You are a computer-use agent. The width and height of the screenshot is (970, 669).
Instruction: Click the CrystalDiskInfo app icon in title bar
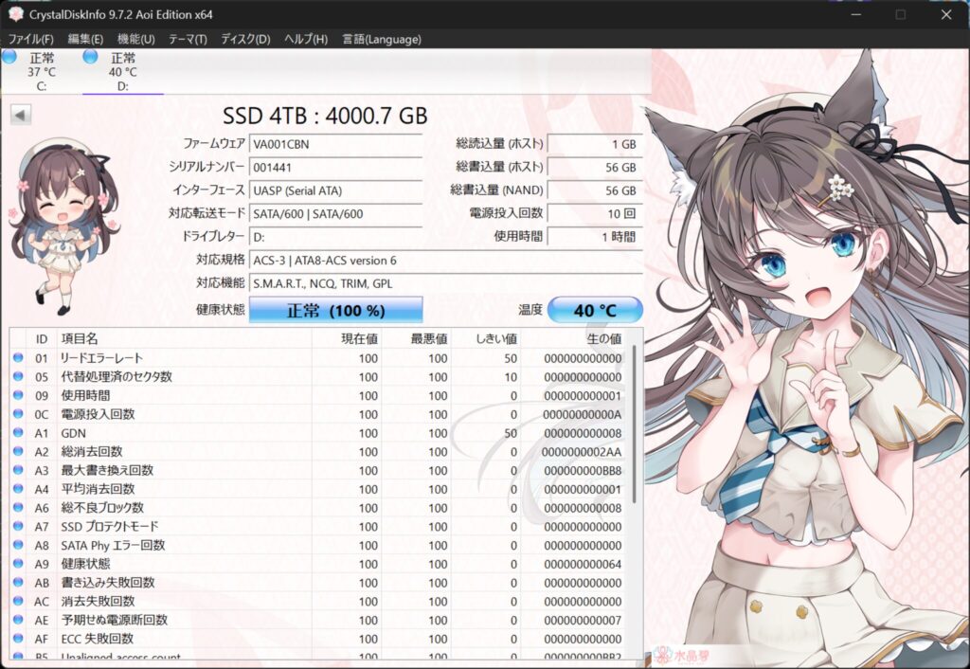(16, 14)
